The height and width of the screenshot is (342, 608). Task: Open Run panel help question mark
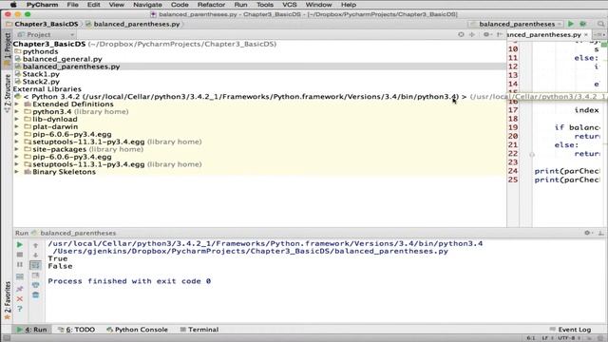19,309
